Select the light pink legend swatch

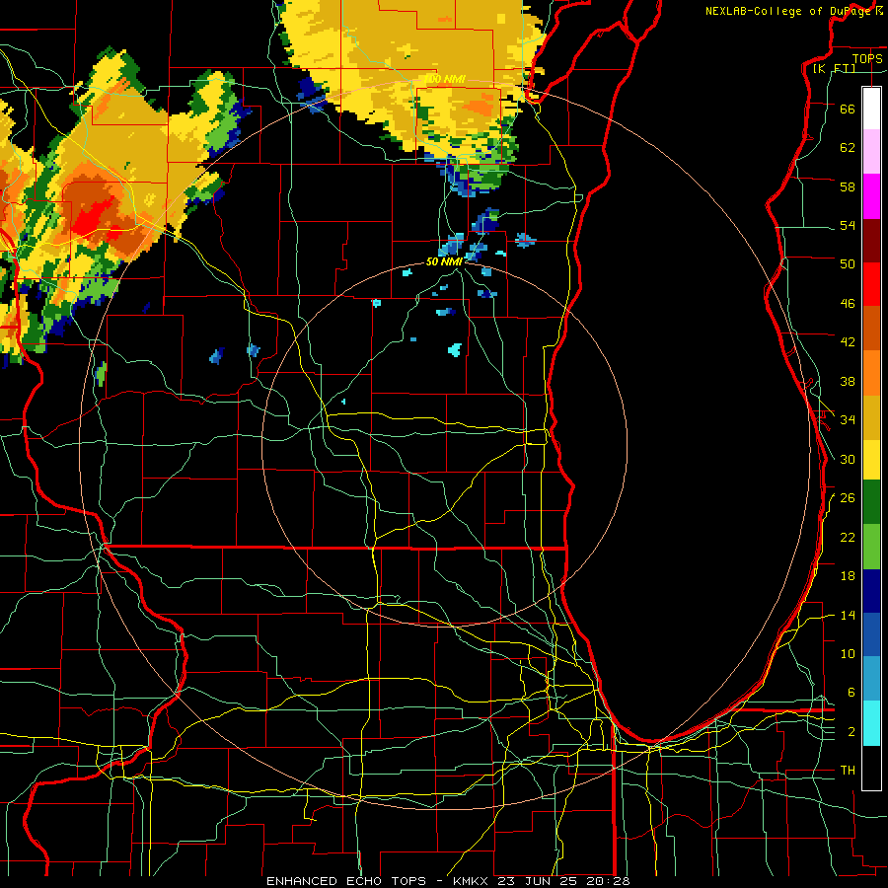871,152
